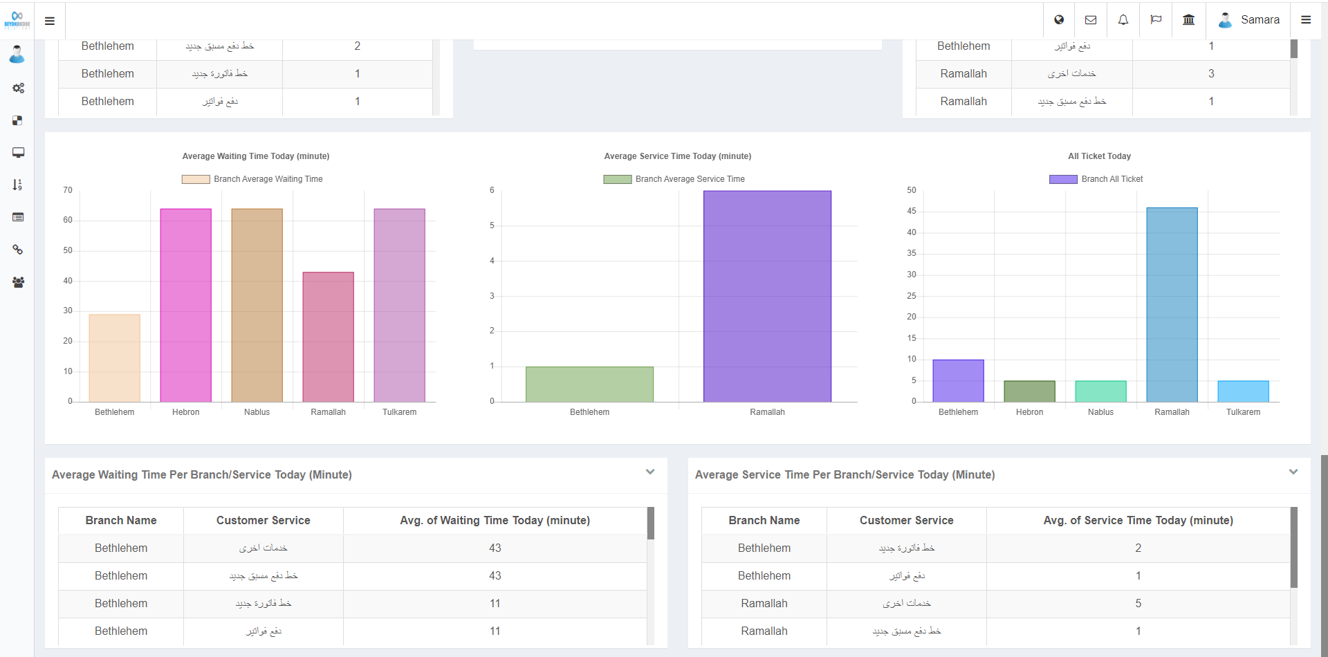Click the 'Average Waiting Time Today (minute)' title
Viewport: 1328px width, 657px height.
coord(256,156)
